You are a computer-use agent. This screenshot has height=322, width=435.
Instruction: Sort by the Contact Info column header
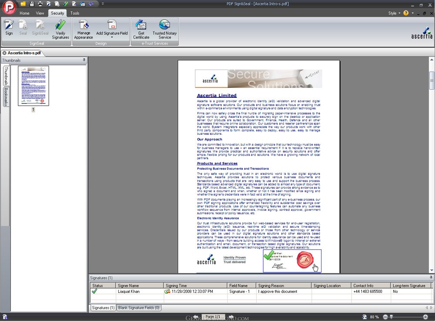tap(371, 285)
